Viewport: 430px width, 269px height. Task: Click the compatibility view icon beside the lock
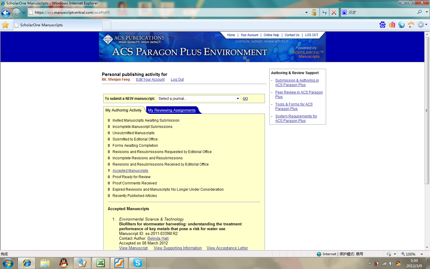point(324,12)
